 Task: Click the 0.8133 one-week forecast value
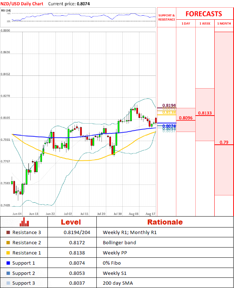point(205,113)
